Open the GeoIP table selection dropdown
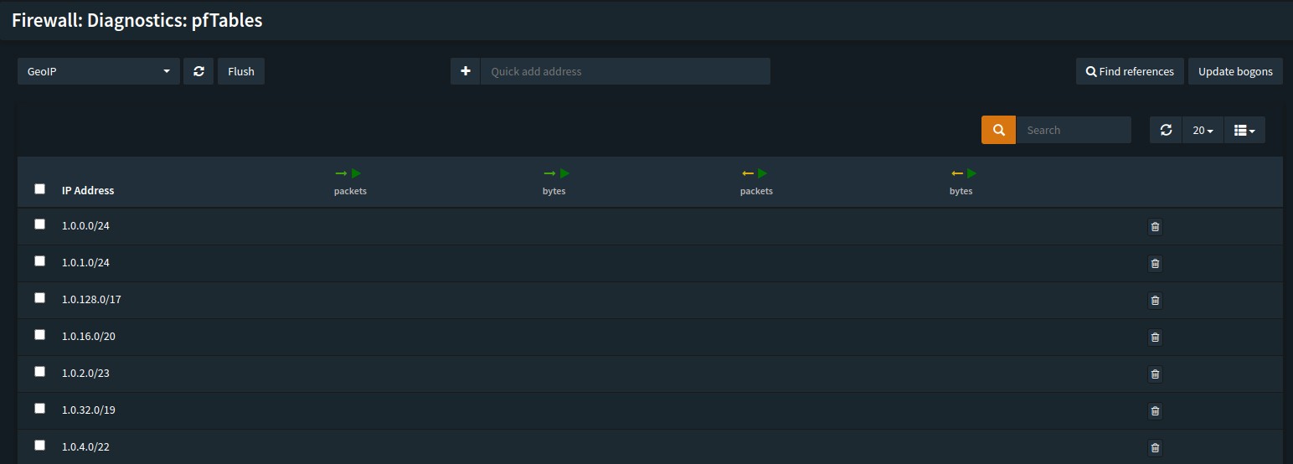 (98, 71)
